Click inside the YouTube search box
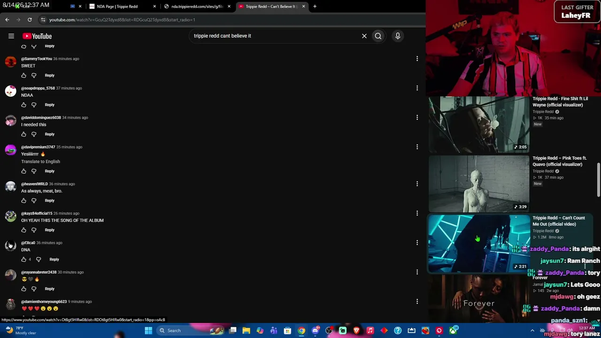Viewport: 601px width, 338px height. coord(275,36)
